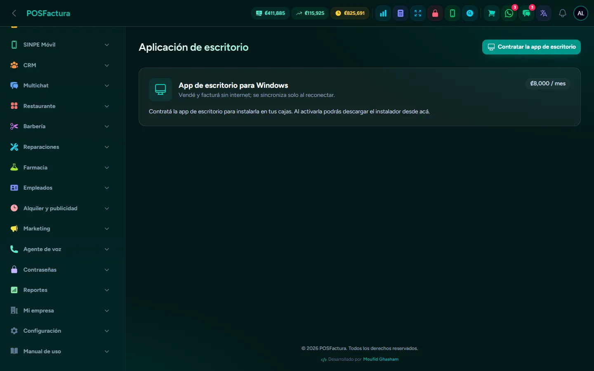Screen dimensions: 594x371
Task: Click the Agente de voz phone icon
Action: [x=14, y=249]
